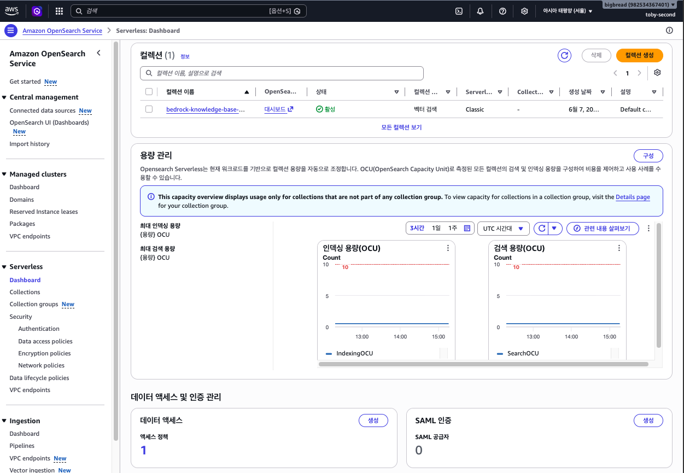Refresh the collections list
The height and width of the screenshot is (473, 684).
(x=564, y=55)
